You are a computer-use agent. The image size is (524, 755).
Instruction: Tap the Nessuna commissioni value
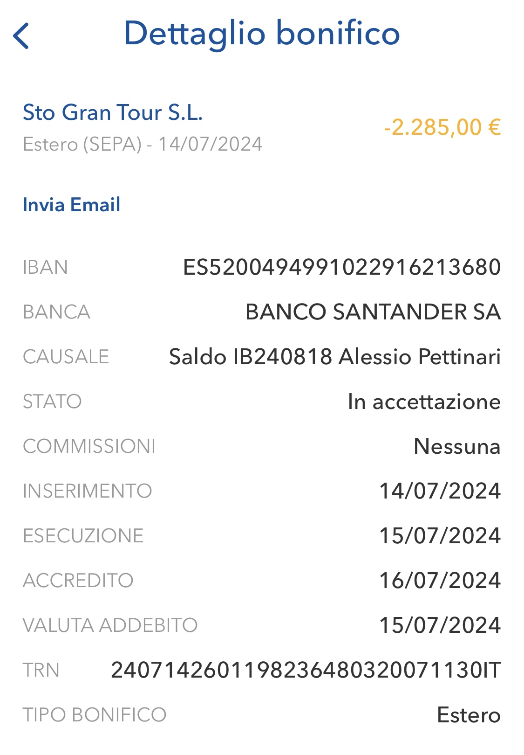point(457,446)
